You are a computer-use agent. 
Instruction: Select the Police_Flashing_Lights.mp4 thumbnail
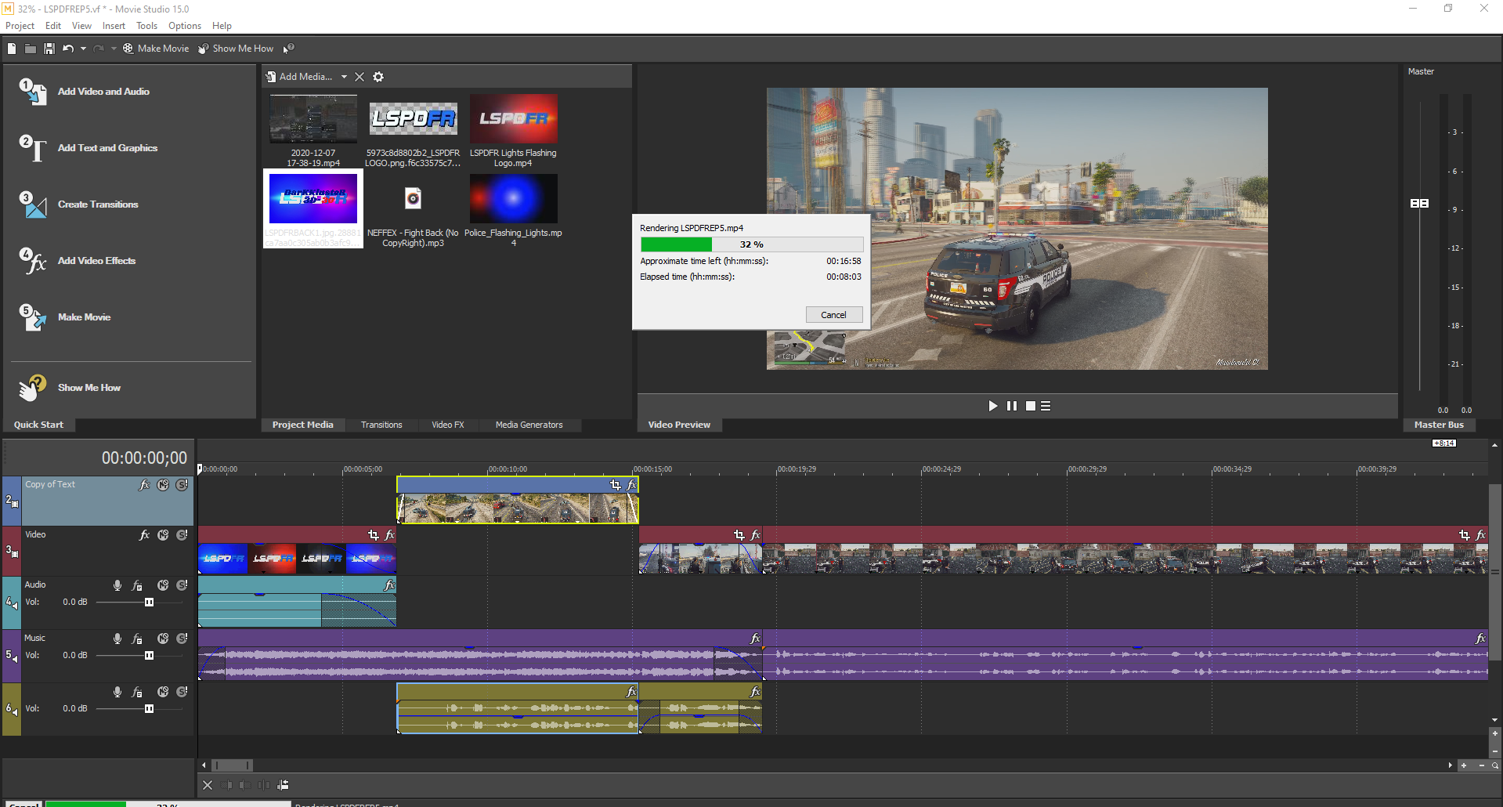pyautogui.click(x=513, y=199)
